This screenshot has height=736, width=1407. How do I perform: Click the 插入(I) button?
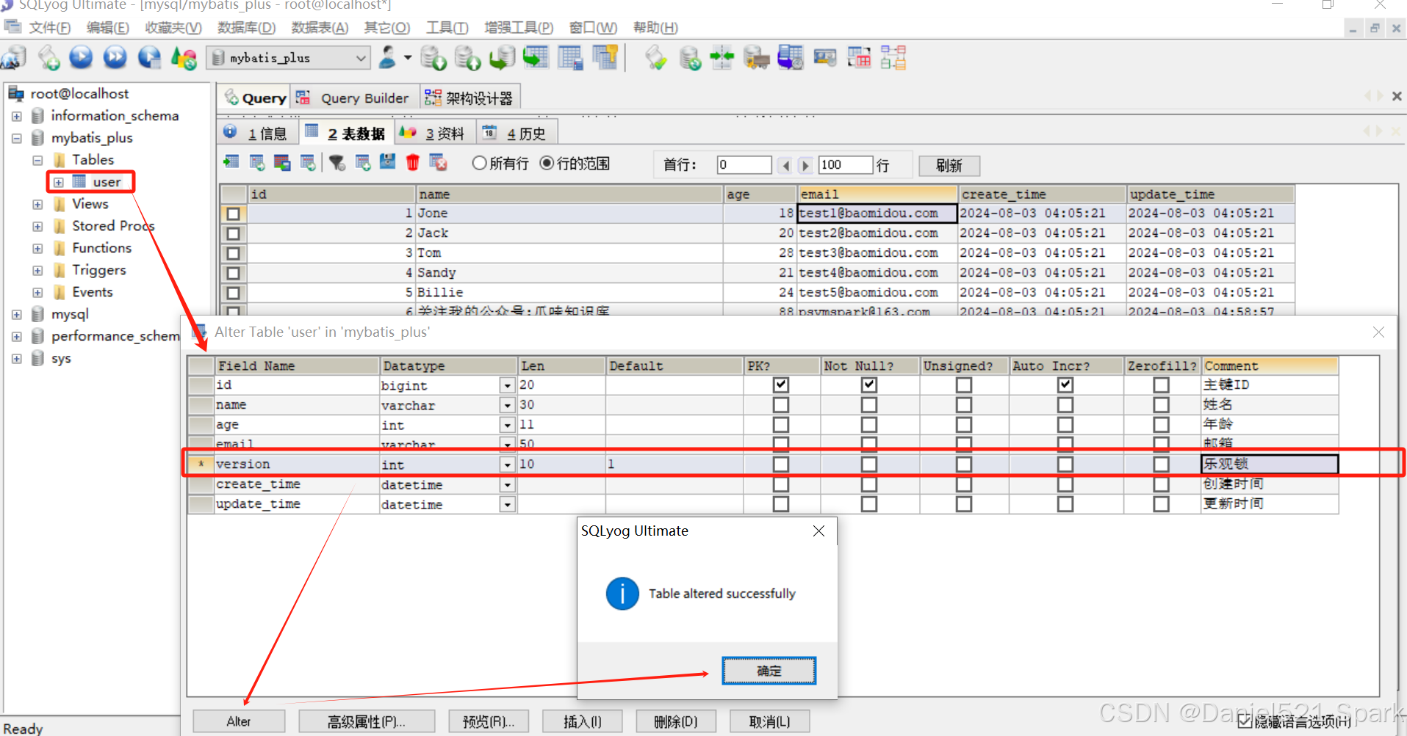583,721
